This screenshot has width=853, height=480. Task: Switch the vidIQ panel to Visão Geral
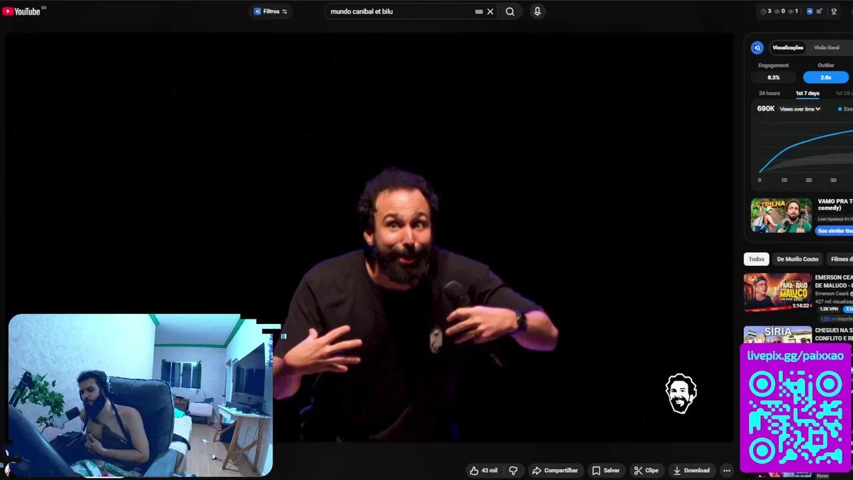[826, 47]
